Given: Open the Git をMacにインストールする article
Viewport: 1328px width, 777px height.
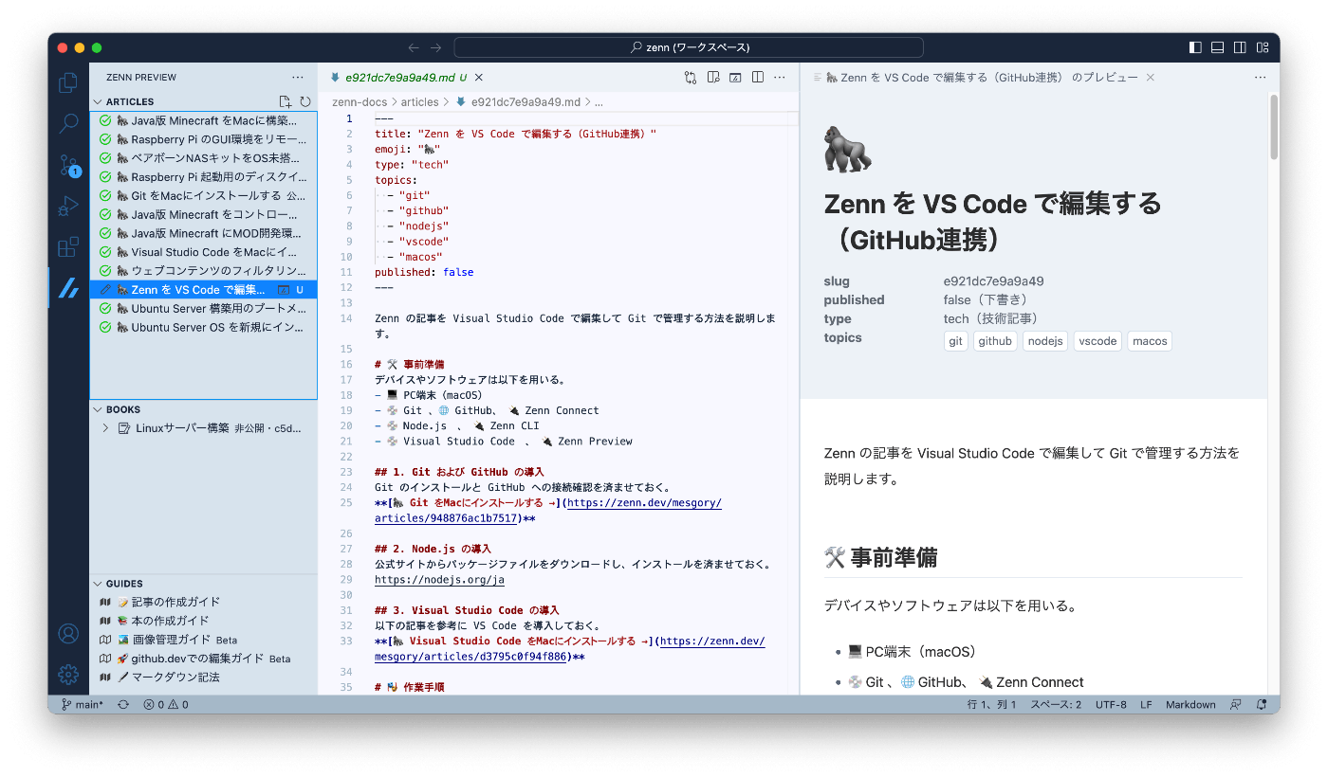Looking at the screenshot, I should (204, 195).
